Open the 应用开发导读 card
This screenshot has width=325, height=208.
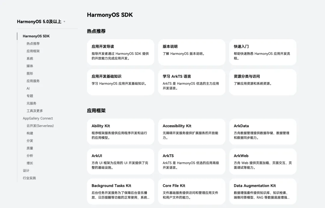pyautogui.click(x=121, y=52)
